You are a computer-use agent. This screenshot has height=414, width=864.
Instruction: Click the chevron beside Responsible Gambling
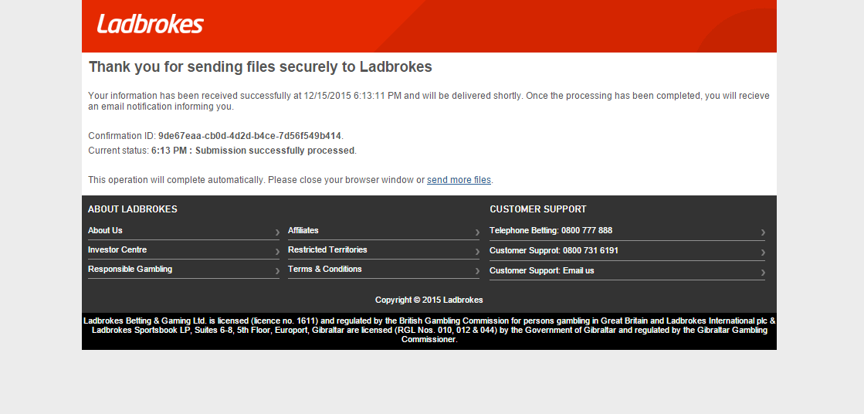click(277, 270)
